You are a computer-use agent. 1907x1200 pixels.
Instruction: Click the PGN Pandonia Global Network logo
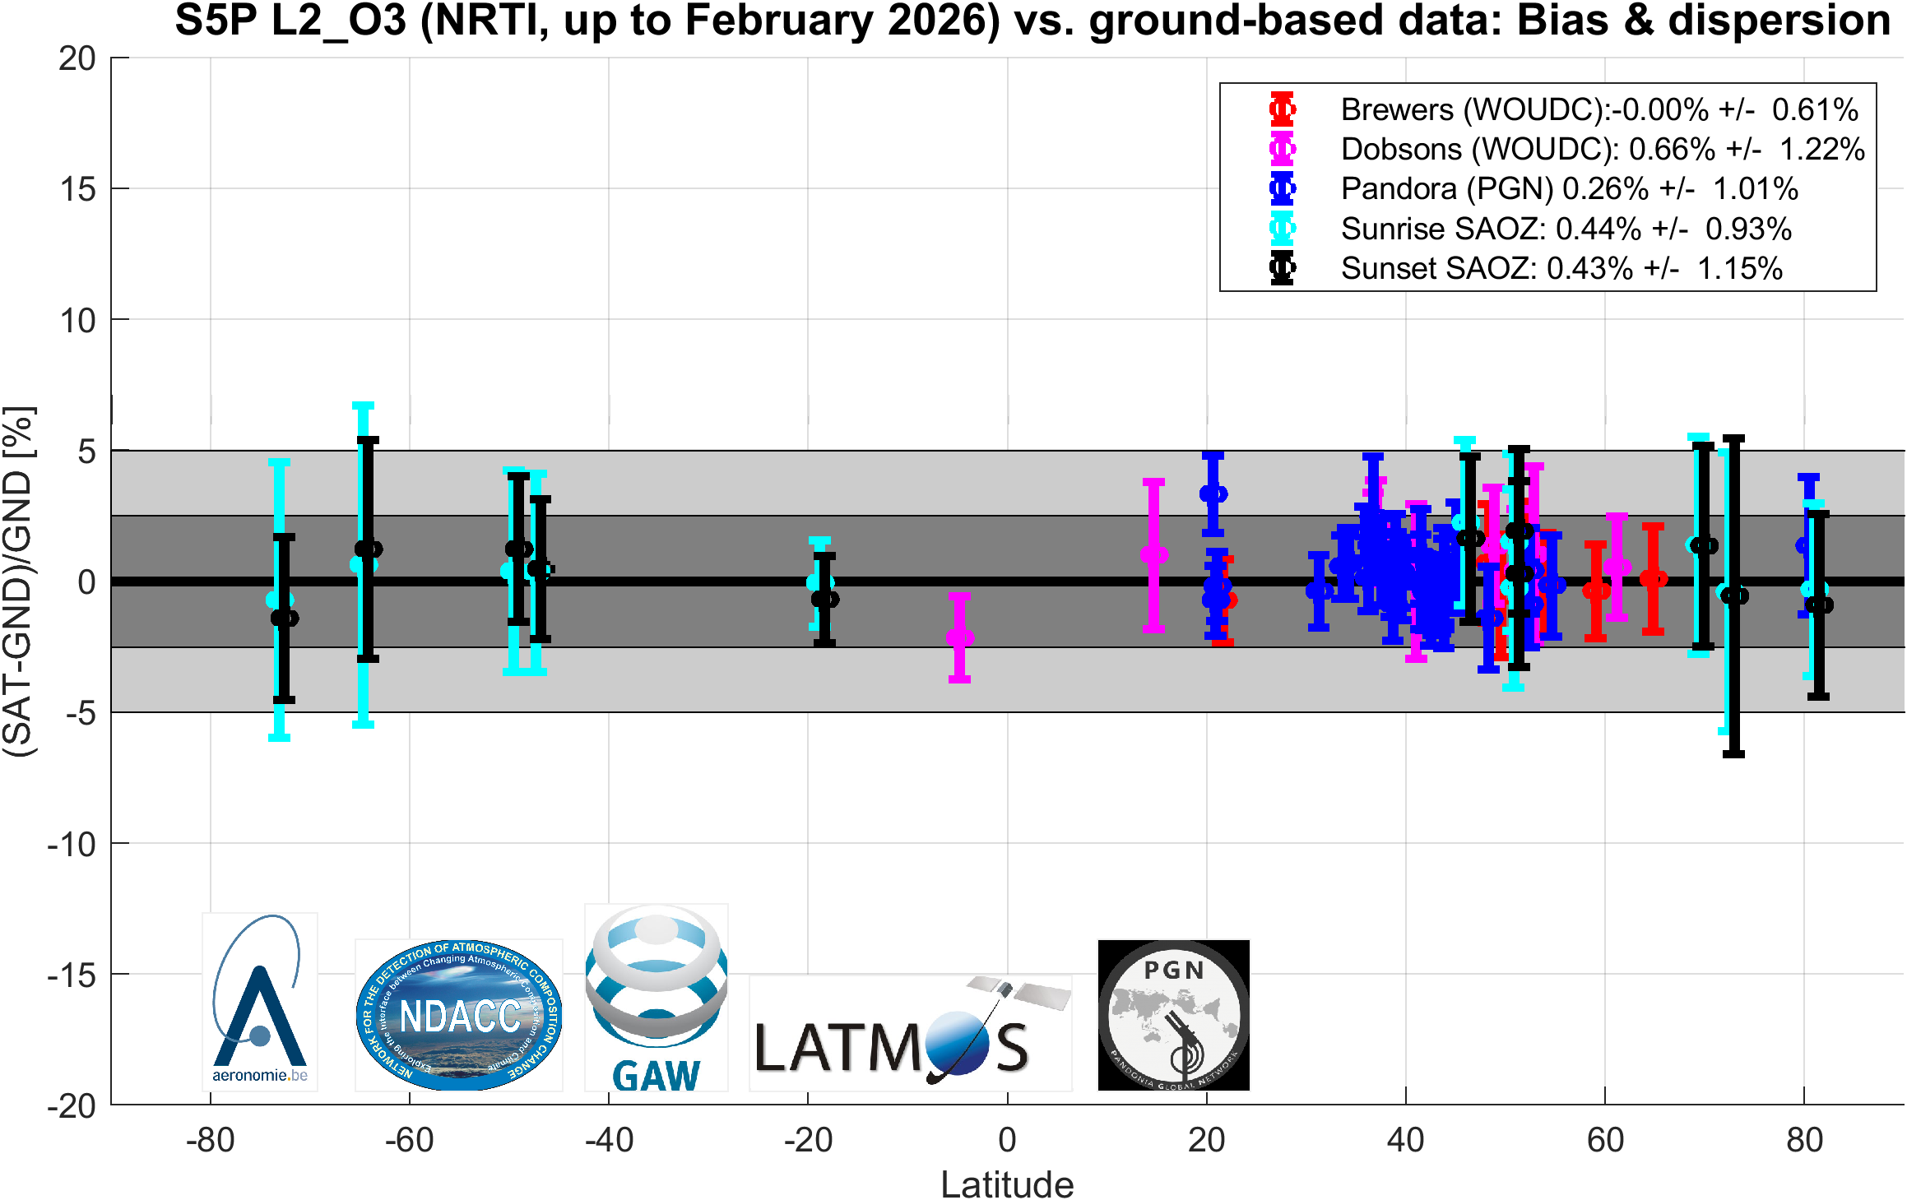tap(1174, 1015)
